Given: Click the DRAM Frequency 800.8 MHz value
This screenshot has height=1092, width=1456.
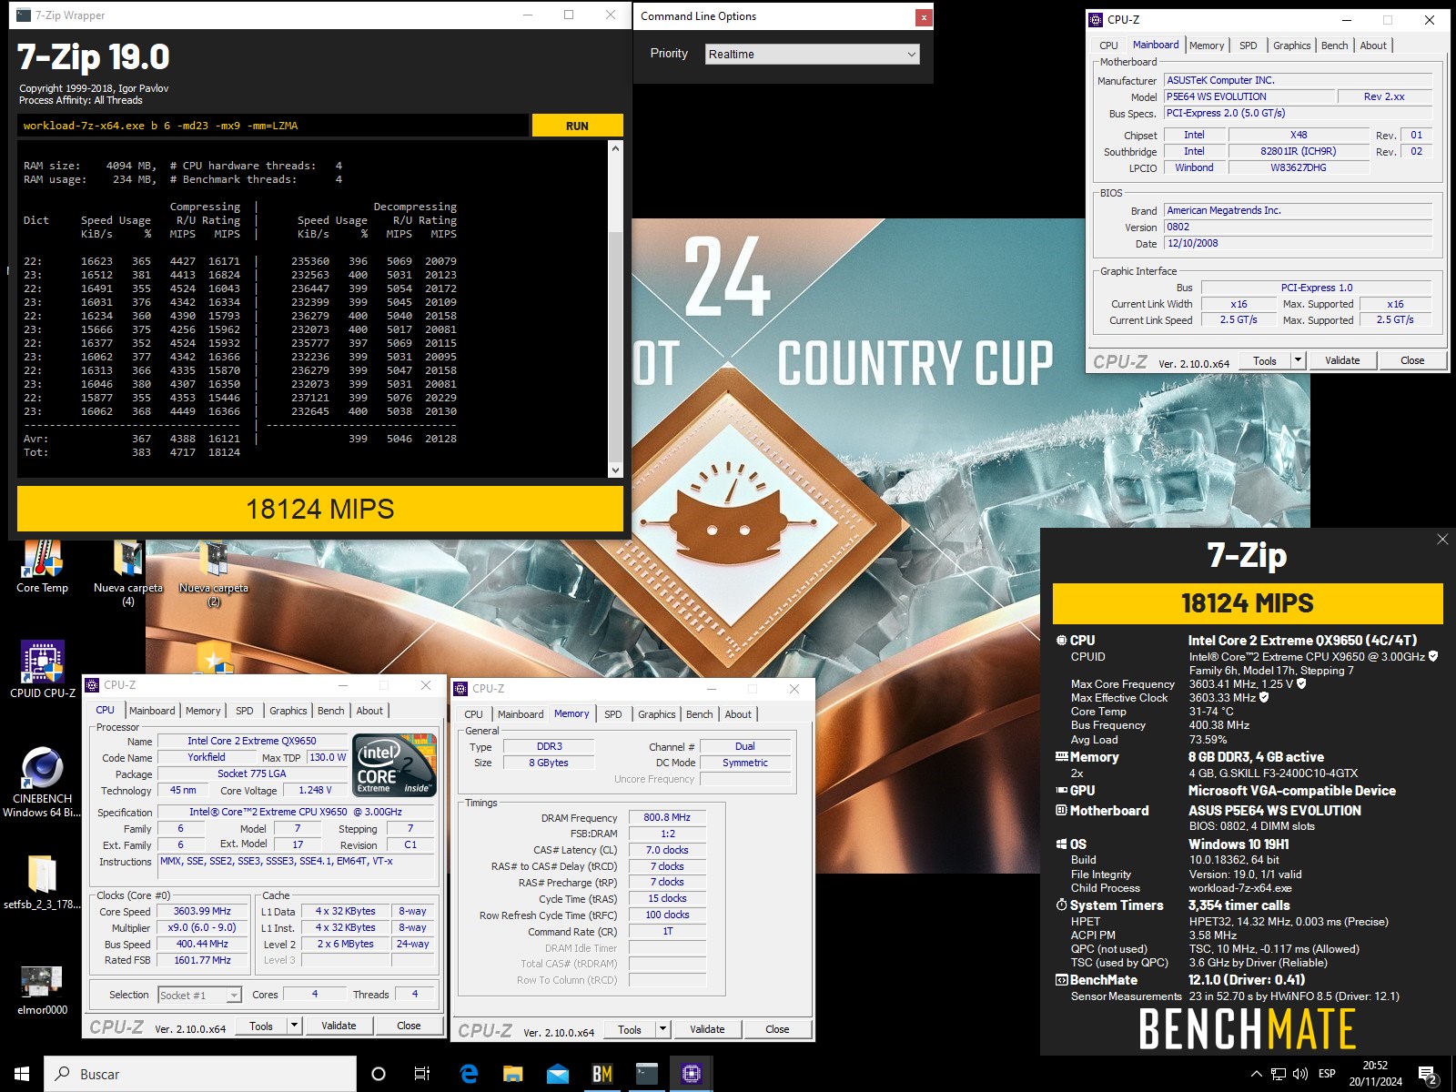Looking at the screenshot, I should (x=667, y=817).
